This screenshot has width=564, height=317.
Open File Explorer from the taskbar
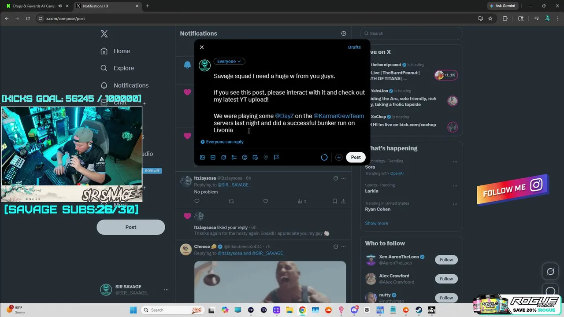[x=289, y=310]
